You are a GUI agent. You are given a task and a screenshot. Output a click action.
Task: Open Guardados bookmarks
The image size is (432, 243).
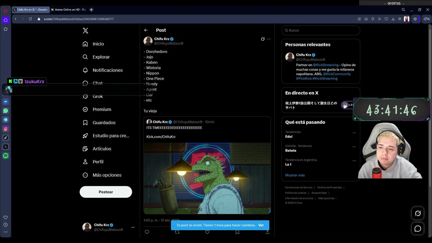coord(99,123)
